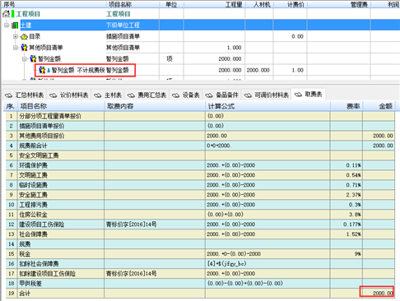This screenshot has height=301, width=400.
Task: Select the 目录 tree row
Action: tap(200, 36)
